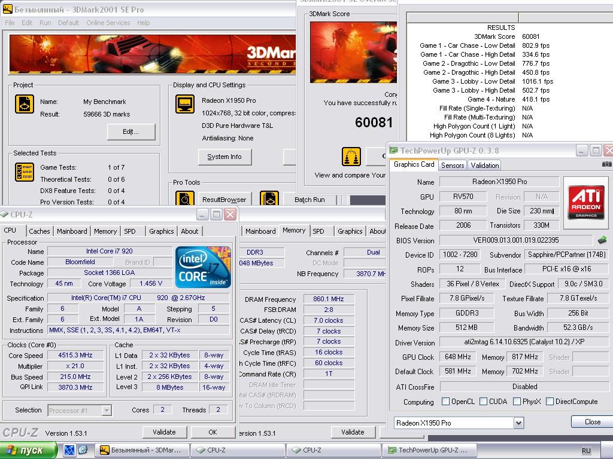Click the BIOS save chip icon in GPU-Z
The width and height of the screenshot is (613, 459).
[x=602, y=240]
